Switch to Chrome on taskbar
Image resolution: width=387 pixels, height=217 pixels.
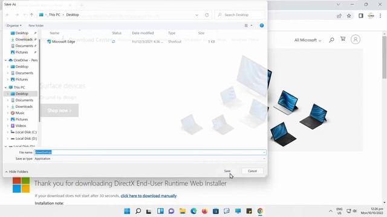point(260,211)
